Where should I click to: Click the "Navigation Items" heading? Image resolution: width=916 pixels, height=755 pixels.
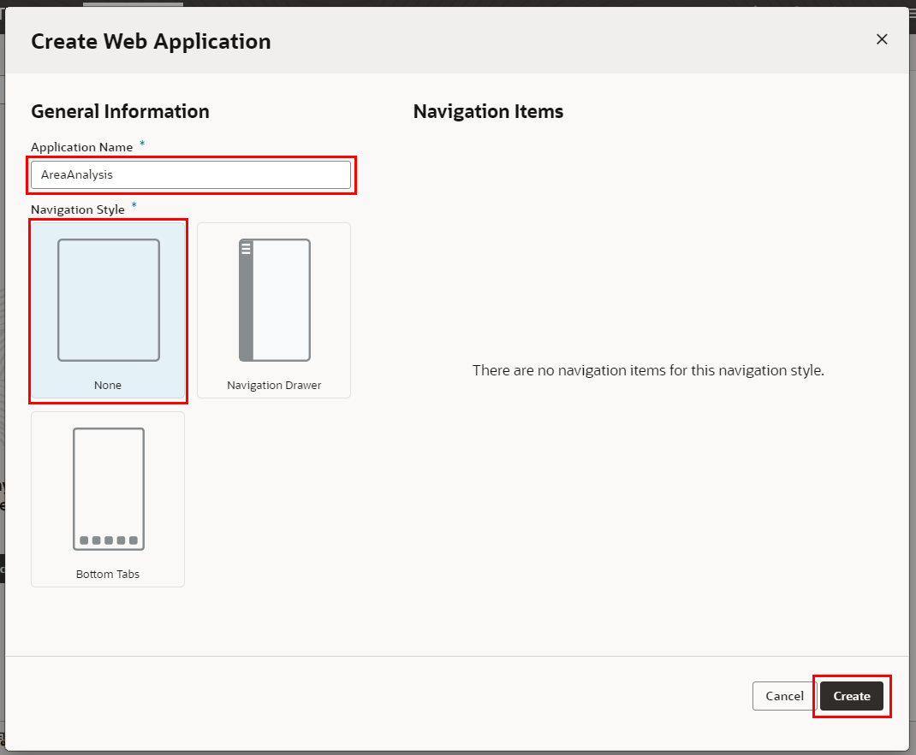(488, 111)
